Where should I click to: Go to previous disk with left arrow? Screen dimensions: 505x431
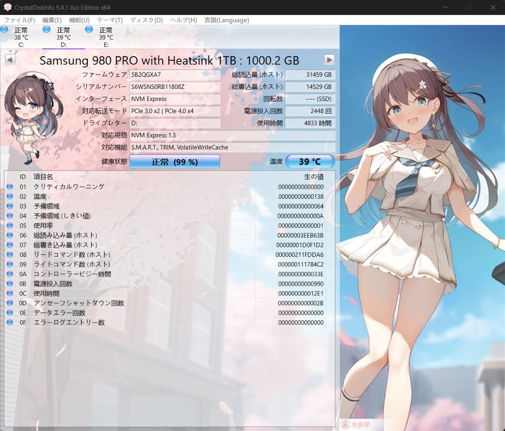[10, 60]
